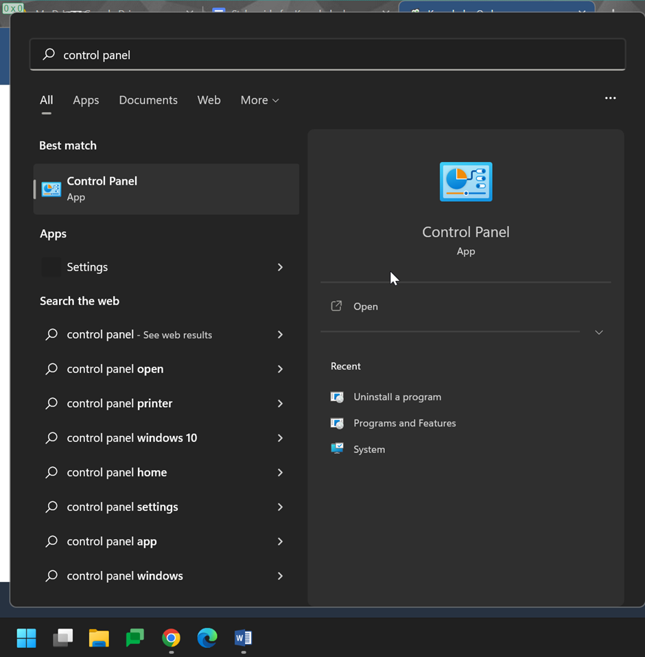Open recent item Programs and Features
The height and width of the screenshot is (657, 645).
[x=404, y=423]
